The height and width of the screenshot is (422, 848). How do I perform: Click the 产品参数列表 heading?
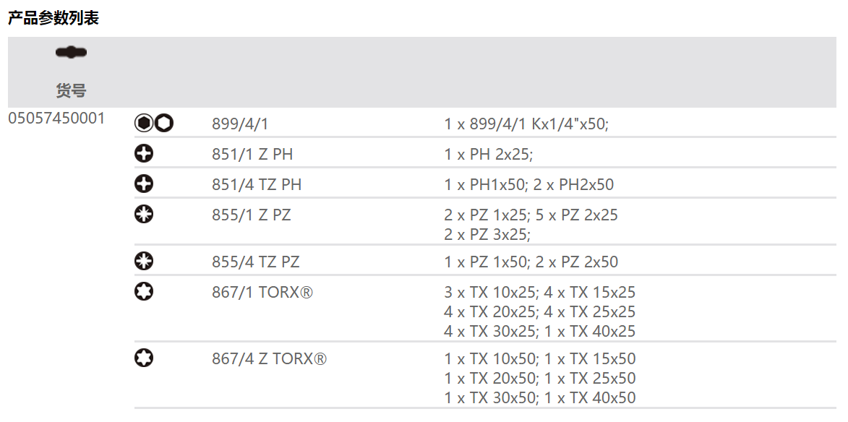tap(53, 19)
